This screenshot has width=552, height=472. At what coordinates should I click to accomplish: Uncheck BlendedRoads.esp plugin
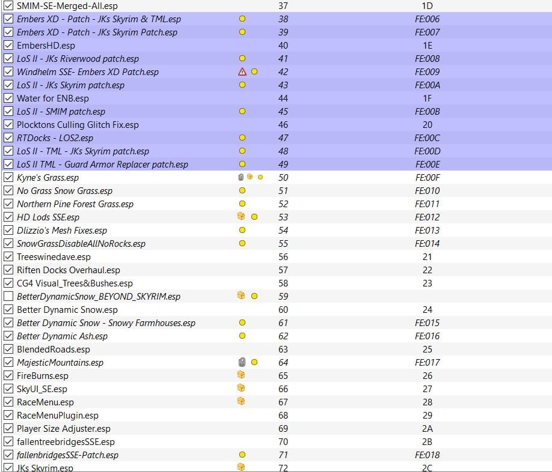(8, 349)
